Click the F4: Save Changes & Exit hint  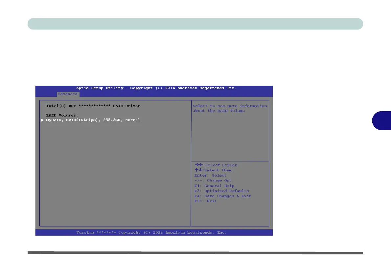pos(223,196)
